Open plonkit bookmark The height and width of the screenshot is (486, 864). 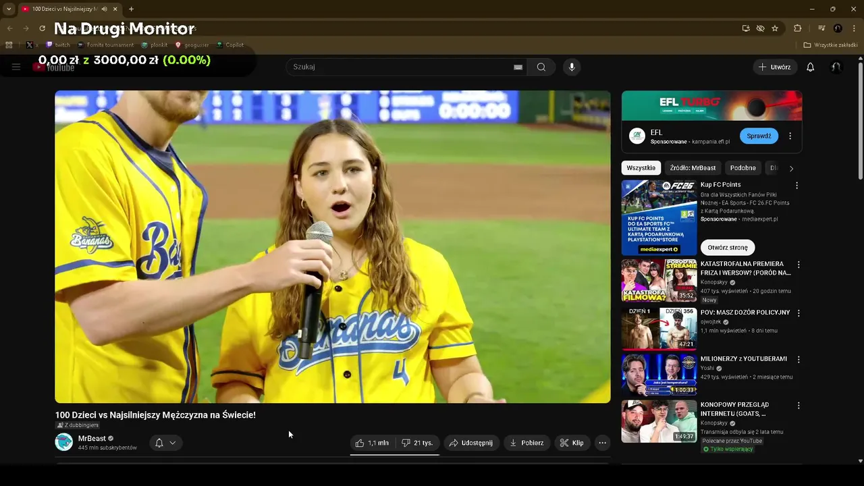[x=154, y=45]
